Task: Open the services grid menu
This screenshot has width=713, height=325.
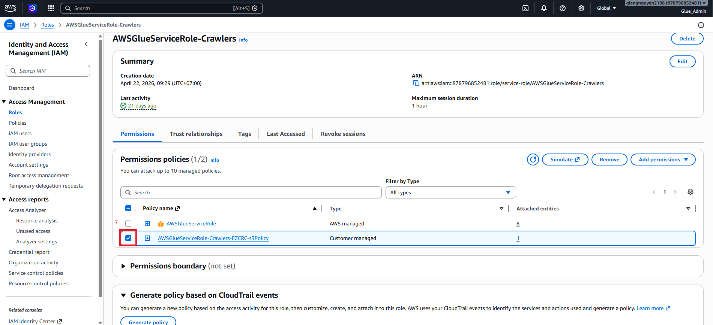Action: (x=51, y=8)
